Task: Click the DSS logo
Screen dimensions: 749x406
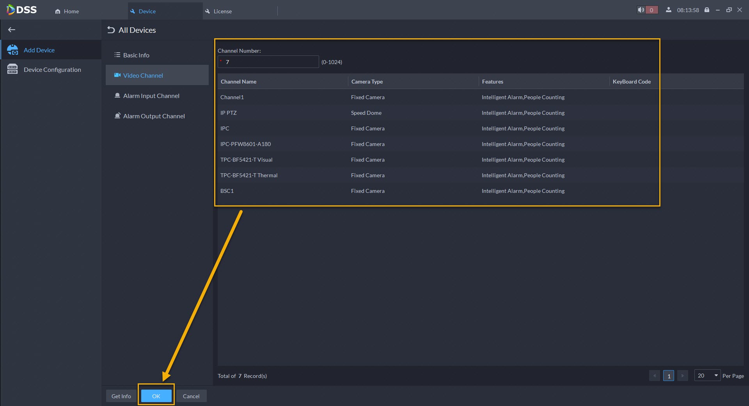Action: click(22, 10)
